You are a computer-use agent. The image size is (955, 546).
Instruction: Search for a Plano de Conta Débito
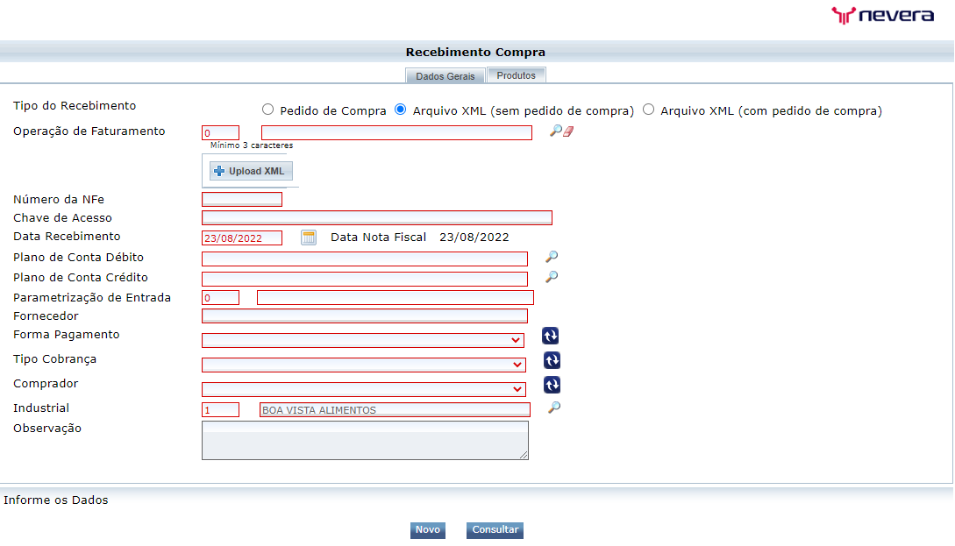[550, 257]
